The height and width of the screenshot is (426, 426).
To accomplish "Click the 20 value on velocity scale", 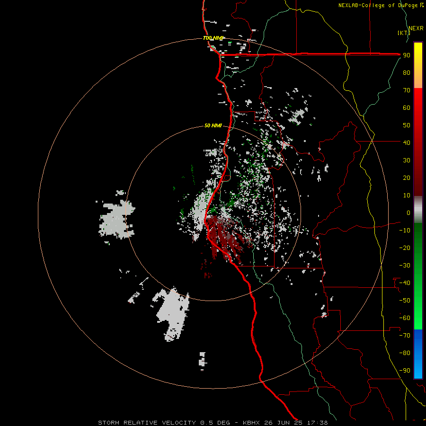I will [x=407, y=178].
